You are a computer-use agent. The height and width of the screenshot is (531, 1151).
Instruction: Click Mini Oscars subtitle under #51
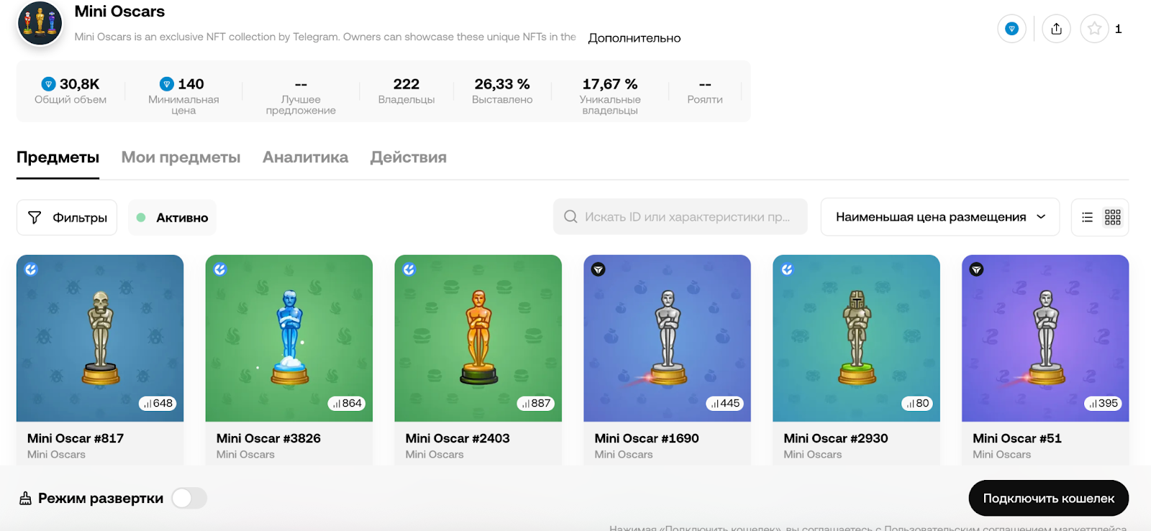[x=1001, y=454]
